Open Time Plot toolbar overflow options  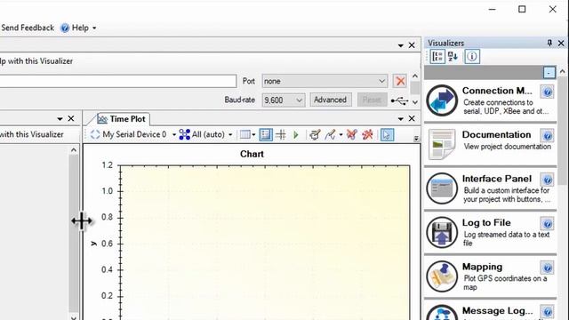coord(416,139)
